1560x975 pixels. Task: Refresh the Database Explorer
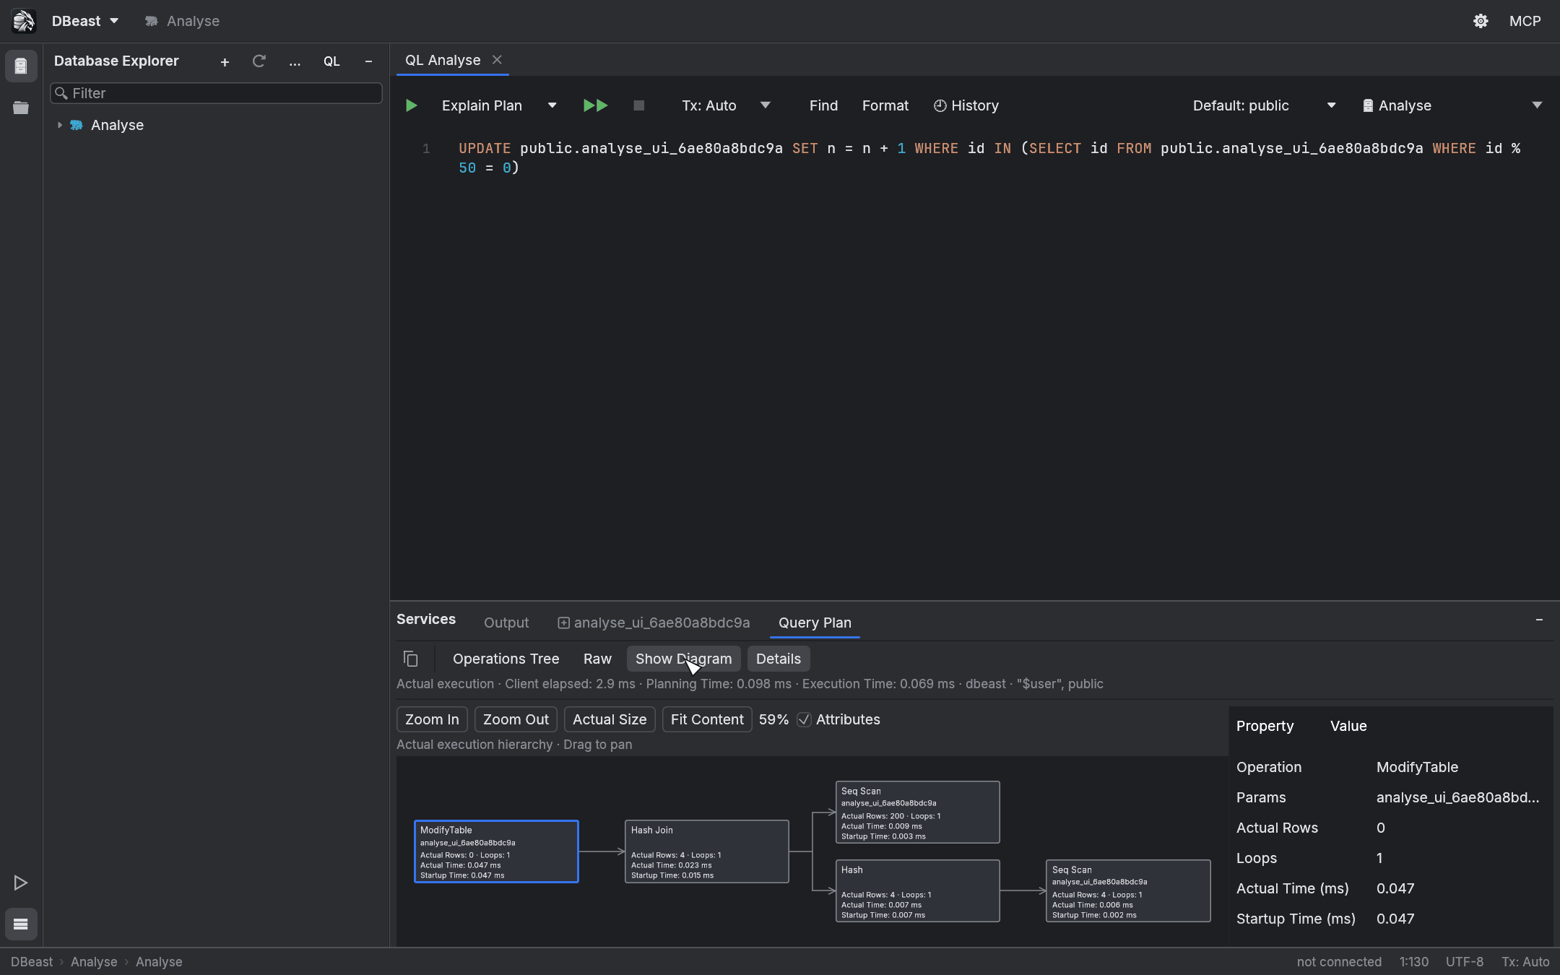click(x=259, y=61)
